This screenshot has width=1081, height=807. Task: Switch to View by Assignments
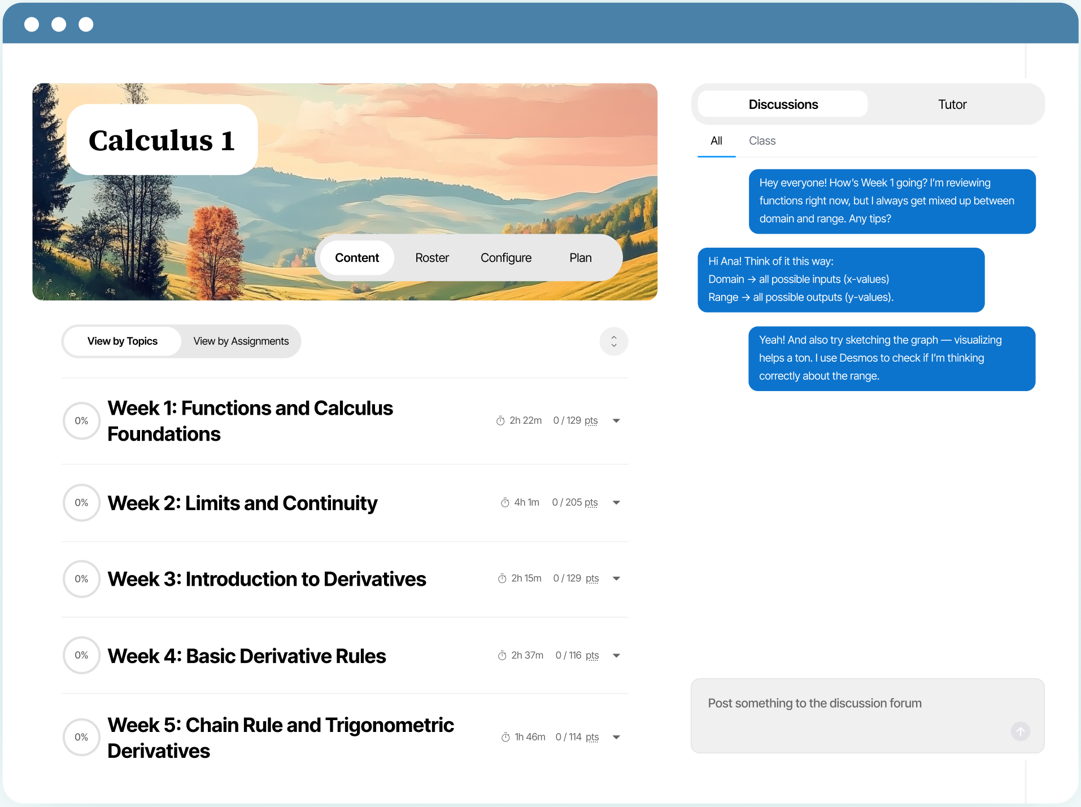(x=241, y=341)
